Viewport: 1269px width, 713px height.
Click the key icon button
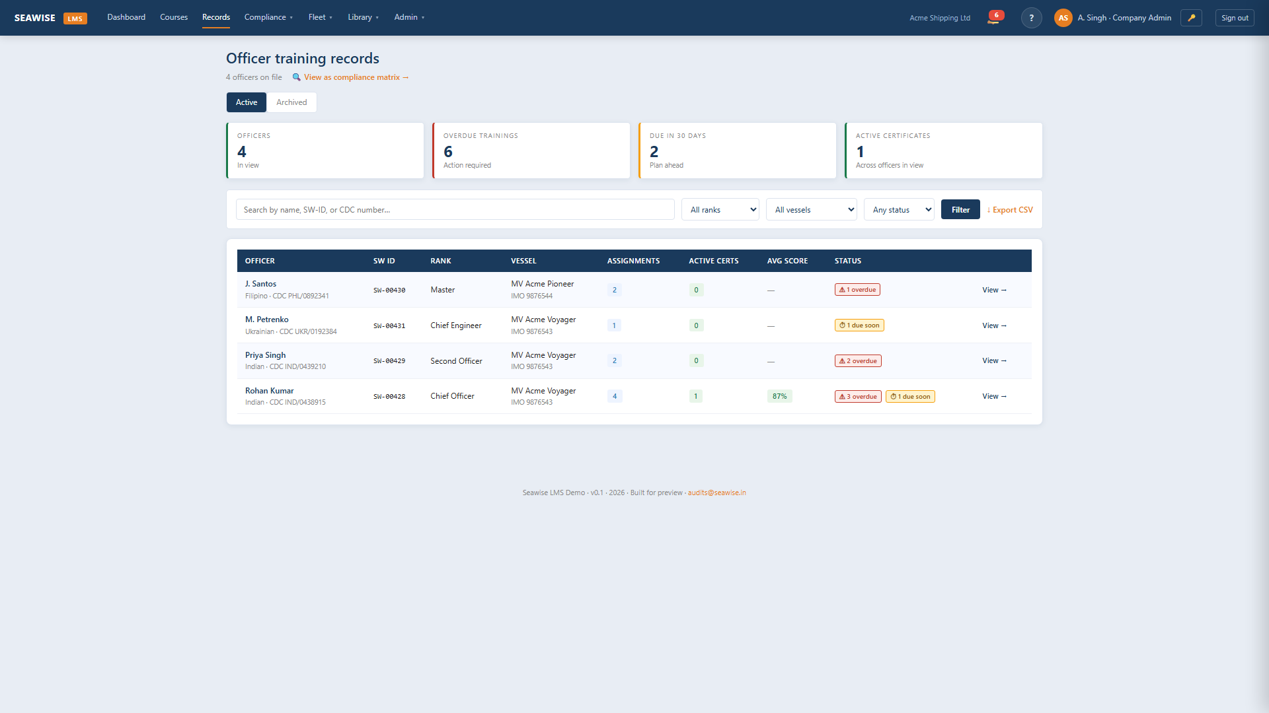click(x=1191, y=18)
